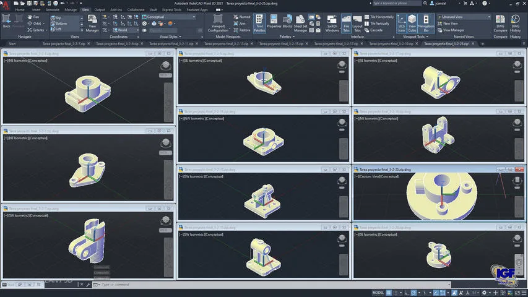Click the Undo arrow icon
528x297 pixels.
pos(63,3)
